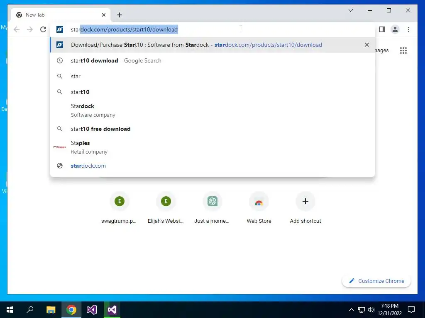Choose the 'star' search suggestion
Screen dimensions: 425x318
(x=212, y=76)
